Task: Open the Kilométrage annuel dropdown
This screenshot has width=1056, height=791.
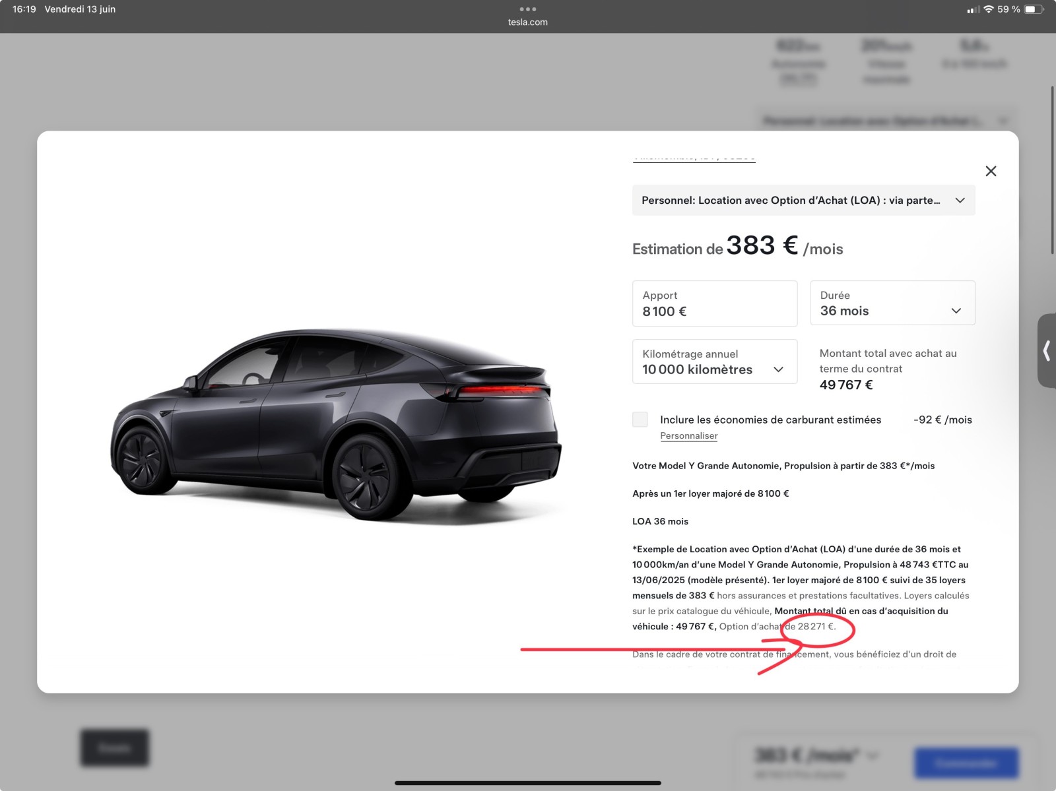Action: pos(715,362)
